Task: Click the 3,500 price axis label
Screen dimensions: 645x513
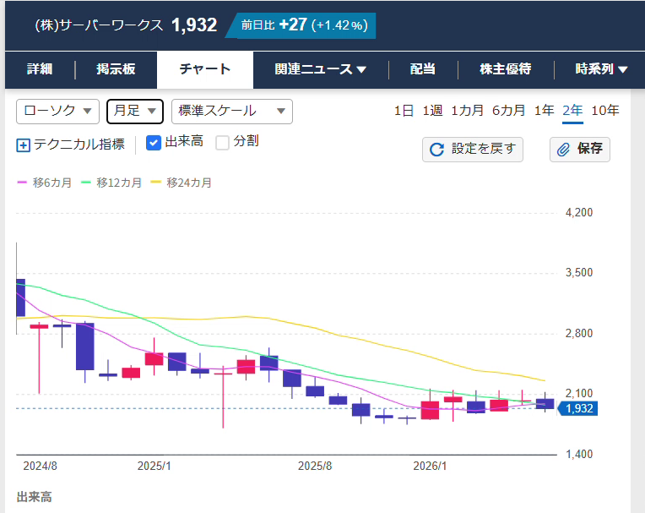Action: (579, 272)
